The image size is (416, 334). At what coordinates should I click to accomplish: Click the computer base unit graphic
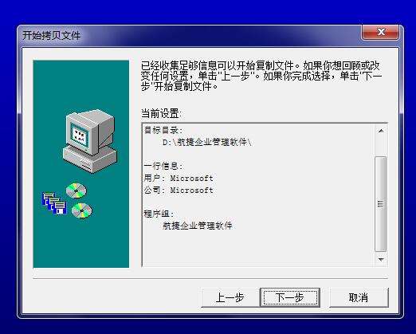89,159
